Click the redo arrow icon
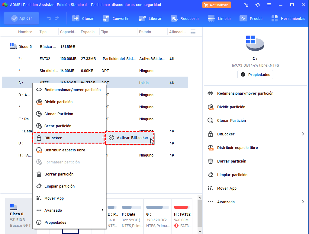The width and height of the screenshot is (309, 234). tap(57, 18)
